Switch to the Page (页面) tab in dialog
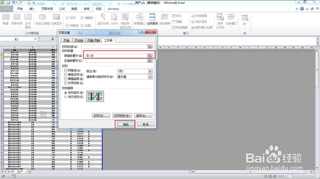This screenshot has height=179, width=320. (66, 40)
